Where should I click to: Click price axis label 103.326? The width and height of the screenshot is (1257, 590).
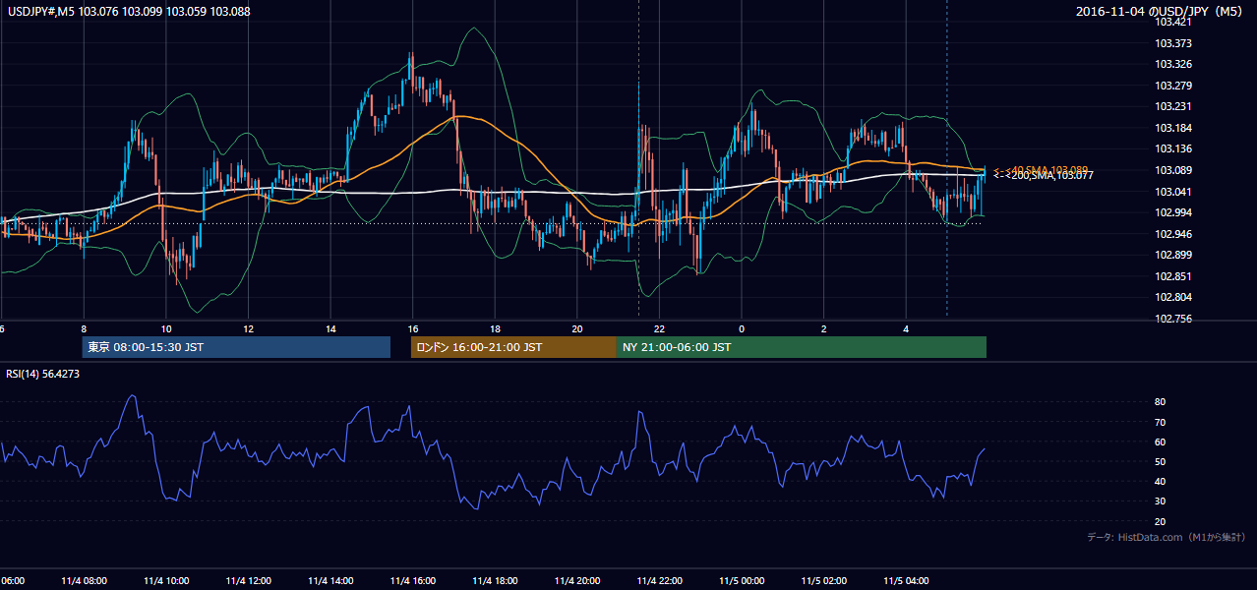point(1173,64)
